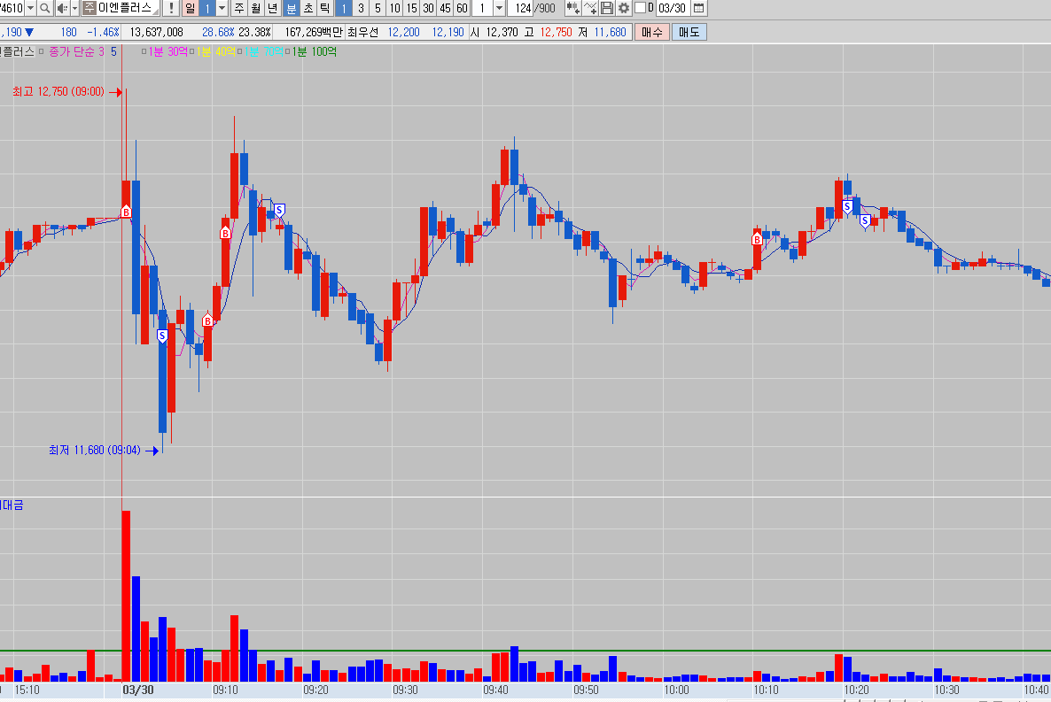The image size is (1051, 702).
Task: Toggle the D checkbox beside the date
Action: pyautogui.click(x=640, y=8)
